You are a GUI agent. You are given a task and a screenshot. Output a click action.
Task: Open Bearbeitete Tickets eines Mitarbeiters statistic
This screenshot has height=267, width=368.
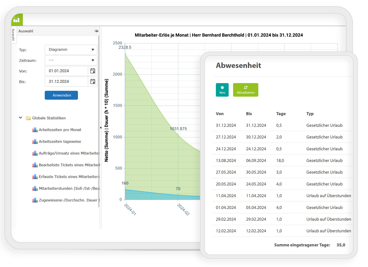click(69, 165)
